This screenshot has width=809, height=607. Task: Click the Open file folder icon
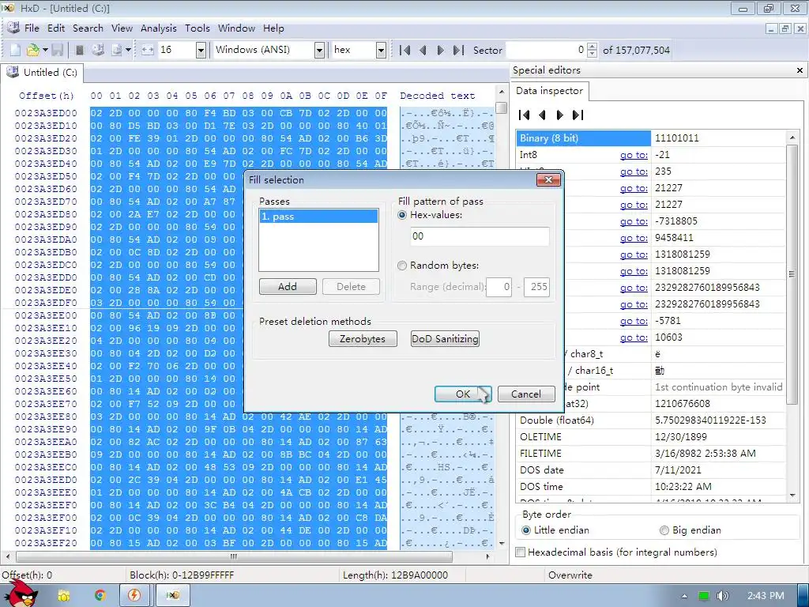point(32,50)
